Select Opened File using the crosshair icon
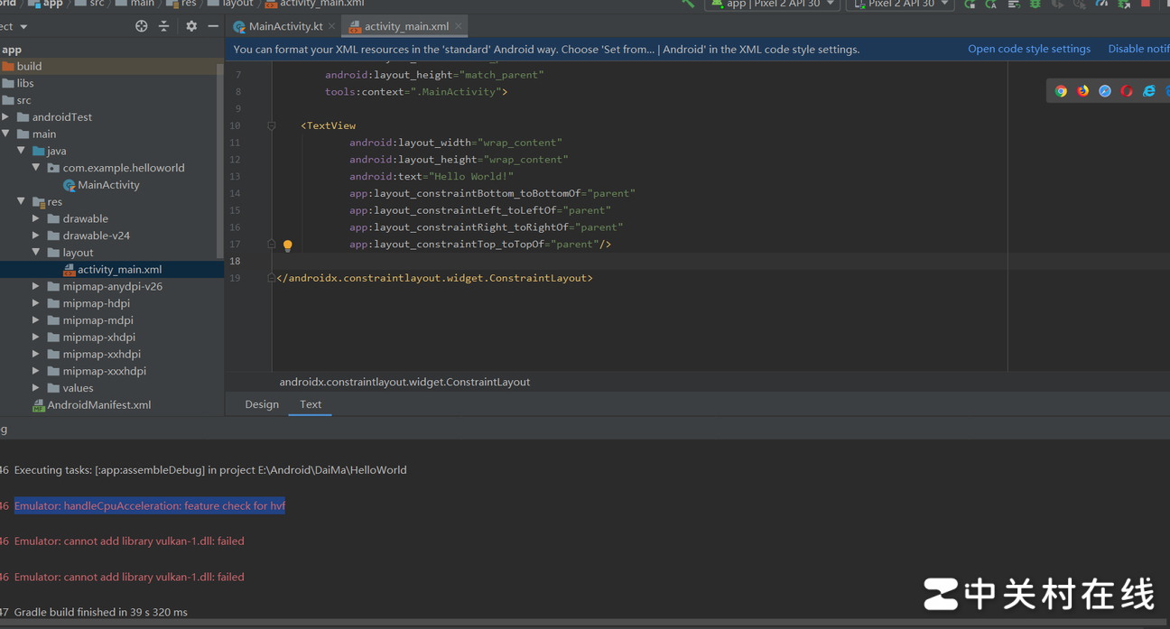 coord(141,26)
